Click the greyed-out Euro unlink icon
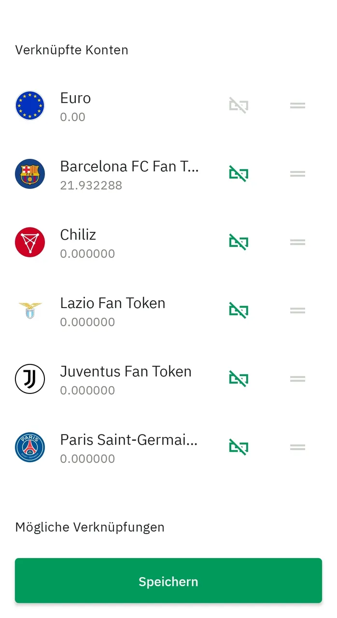The image size is (337, 618). coord(239,106)
